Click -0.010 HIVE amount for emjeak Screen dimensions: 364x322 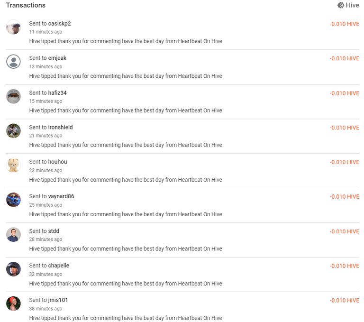pyautogui.click(x=345, y=58)
